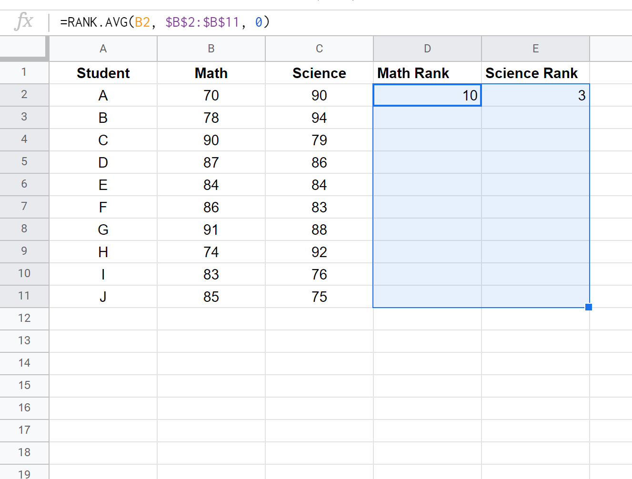Select column D header
Viewport: 632px width, 479px height.
click(x=427, y=49)
